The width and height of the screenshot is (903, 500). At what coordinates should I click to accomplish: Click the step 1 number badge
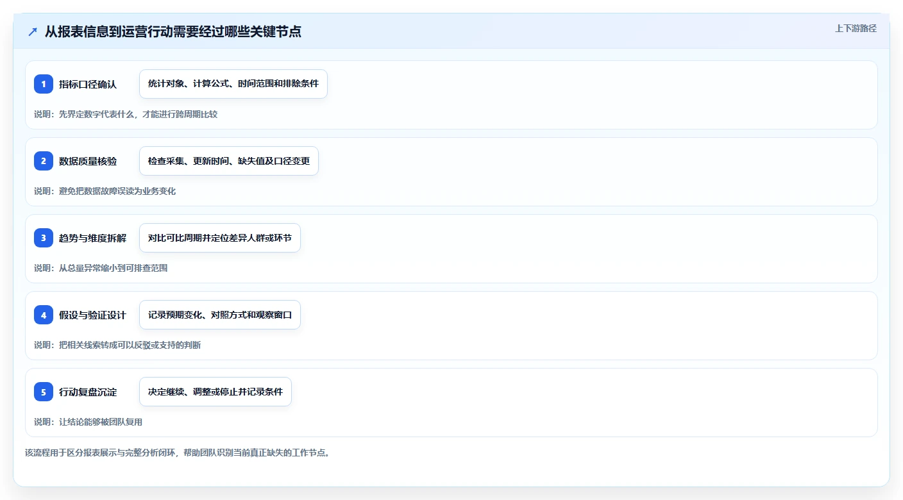(x=44, y=84)
